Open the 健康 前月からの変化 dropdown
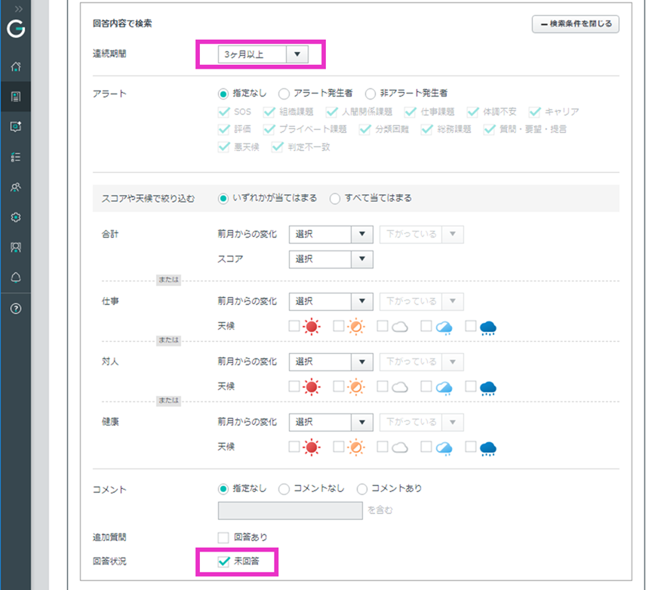 [331, 422]
